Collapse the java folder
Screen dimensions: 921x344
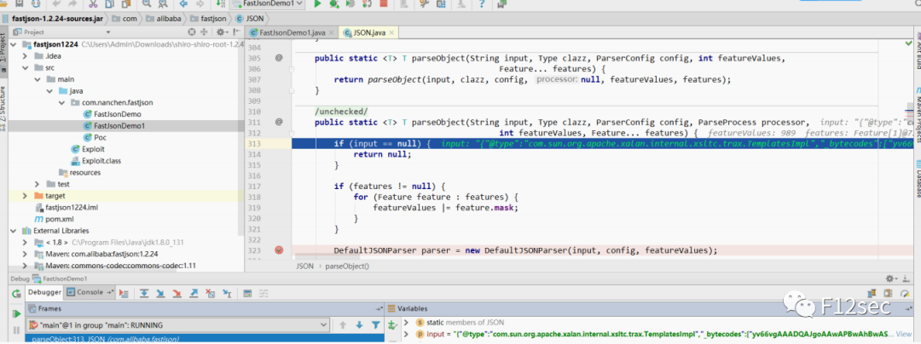click(49, 91)
